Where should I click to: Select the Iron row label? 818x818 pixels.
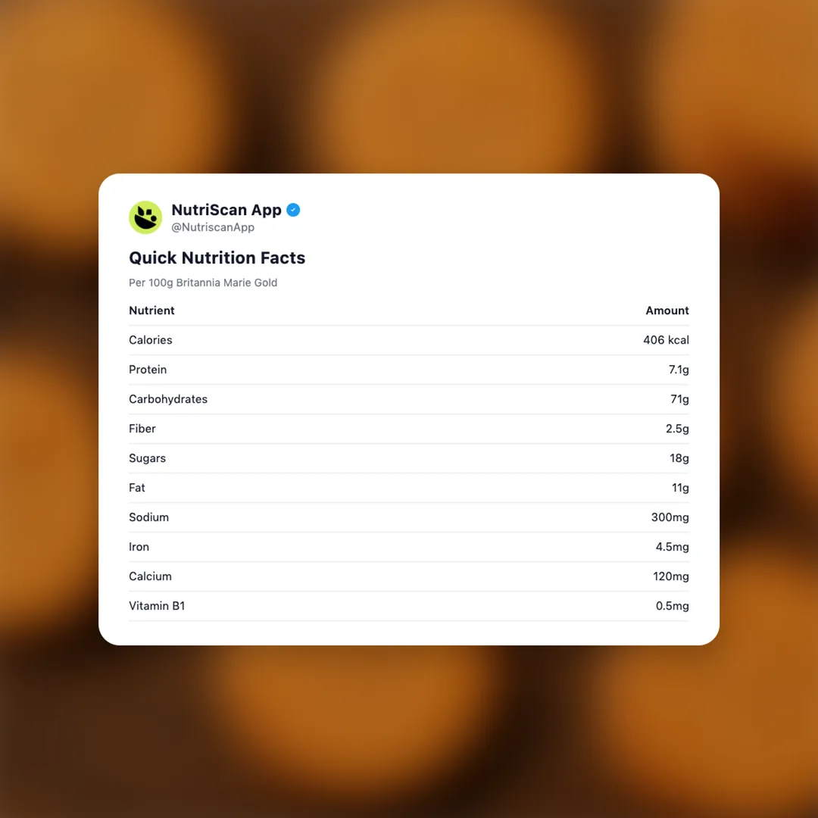139,547
